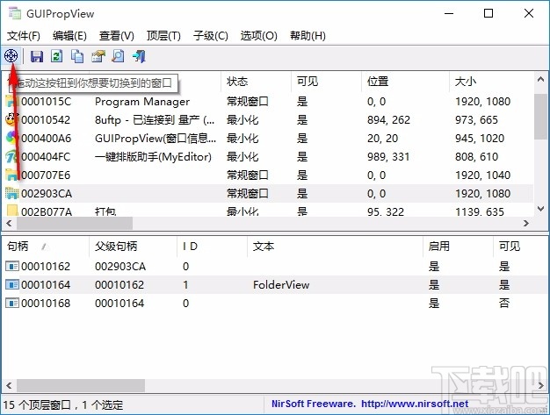Open the 子级(C) menu
This screenshot has width=550, height=415.
coord(211,36)
